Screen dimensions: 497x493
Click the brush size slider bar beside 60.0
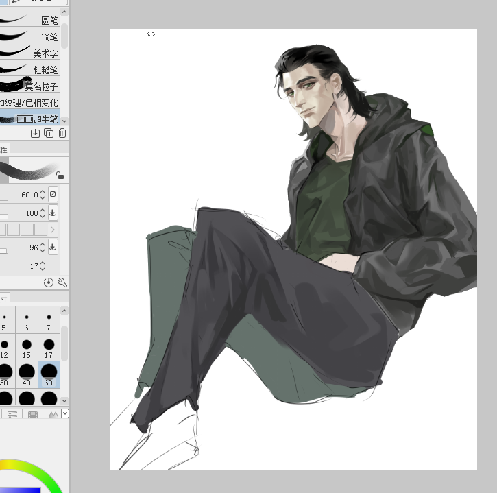(4, 200)
